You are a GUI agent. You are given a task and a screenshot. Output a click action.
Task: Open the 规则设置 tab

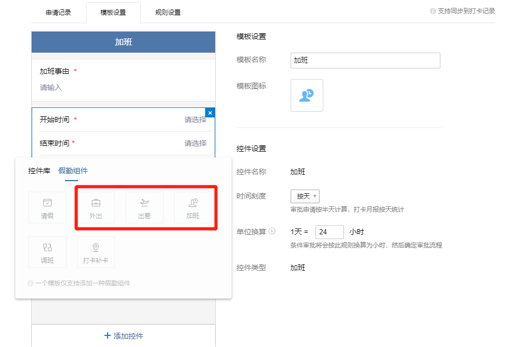pos(168,13)
